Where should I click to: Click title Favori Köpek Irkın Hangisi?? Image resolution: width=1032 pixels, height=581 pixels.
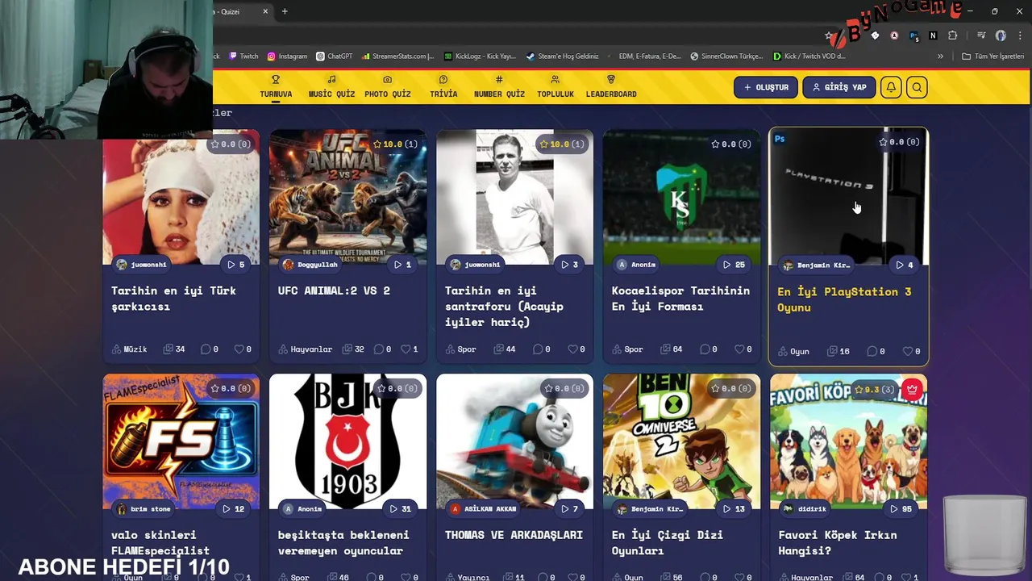838,543
